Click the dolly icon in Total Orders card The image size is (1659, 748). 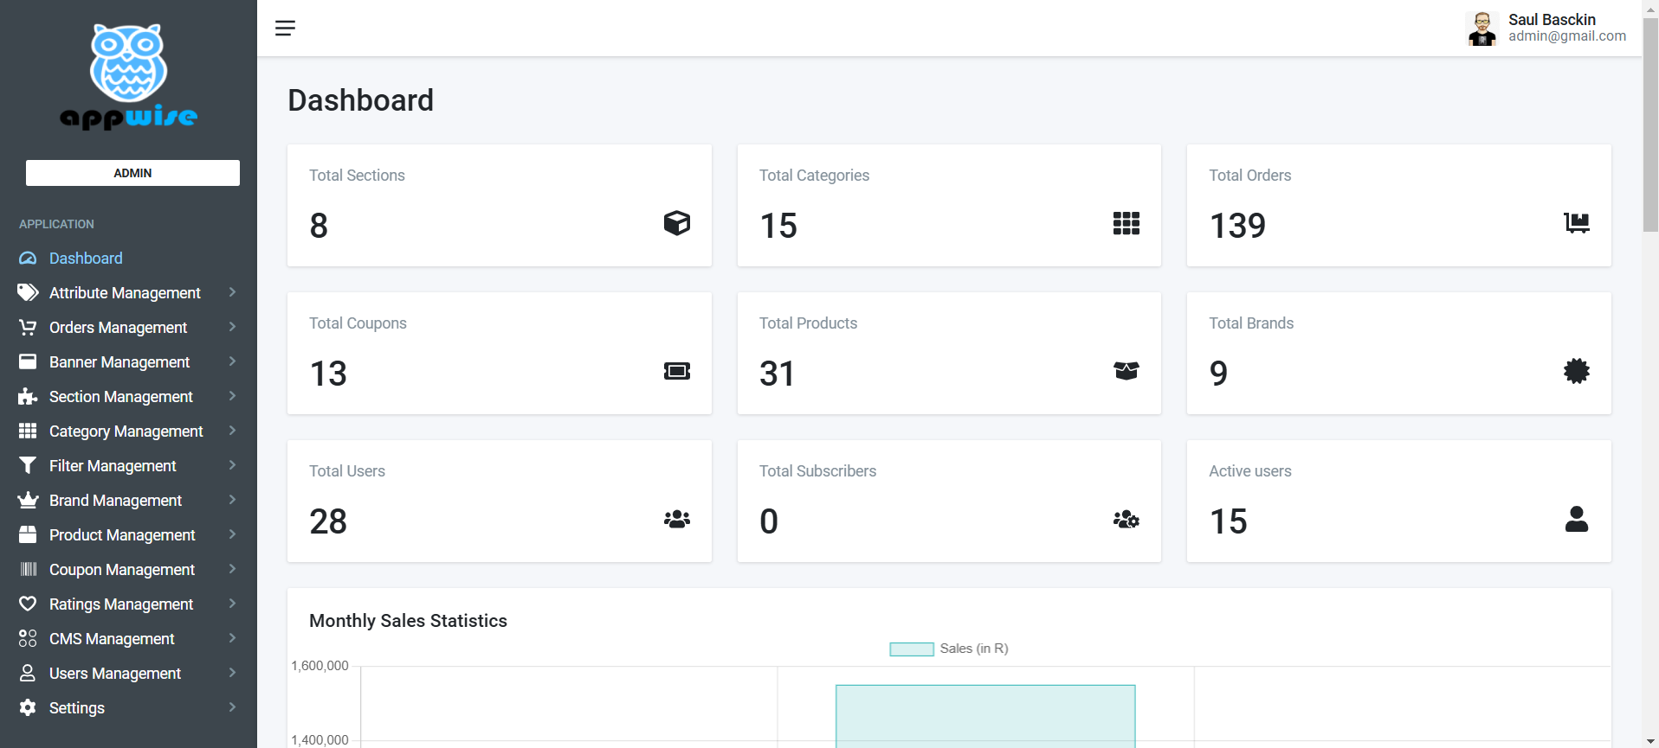point(1577,223)
